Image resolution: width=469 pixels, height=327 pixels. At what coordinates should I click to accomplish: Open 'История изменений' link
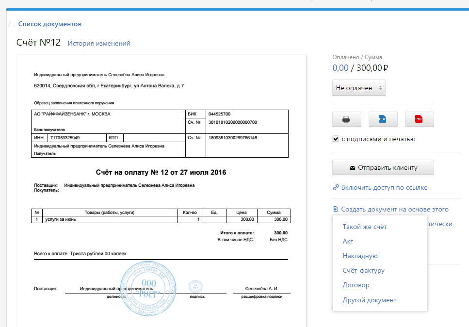click(99, 43)
